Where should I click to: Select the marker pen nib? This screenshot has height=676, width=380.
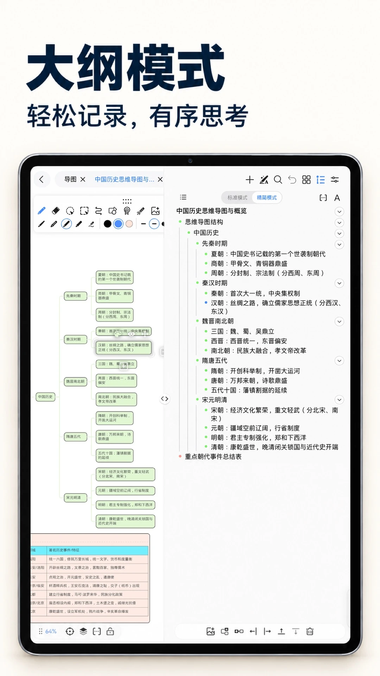point(79,224)
